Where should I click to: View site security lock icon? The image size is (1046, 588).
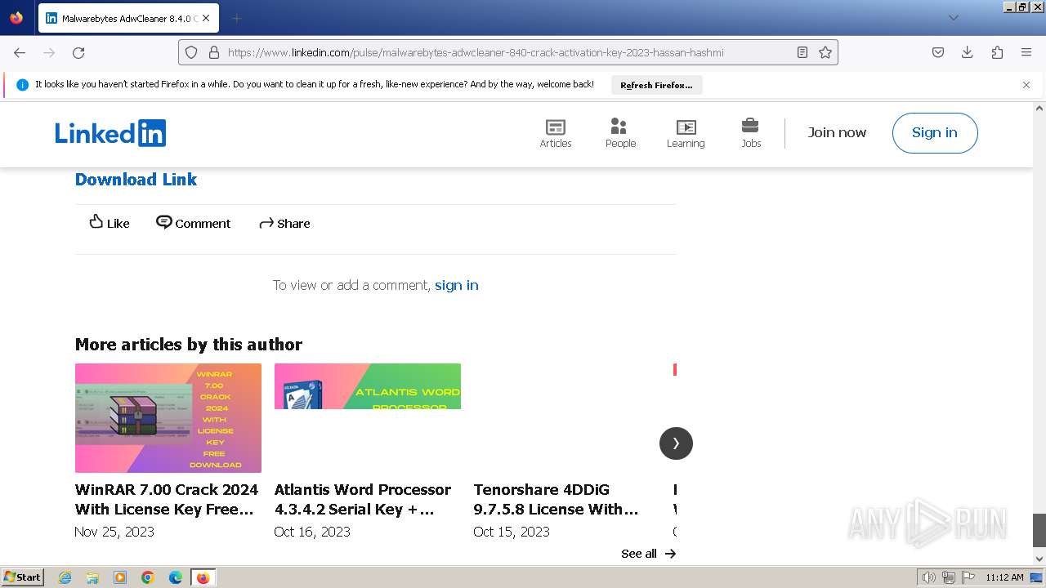214,52
